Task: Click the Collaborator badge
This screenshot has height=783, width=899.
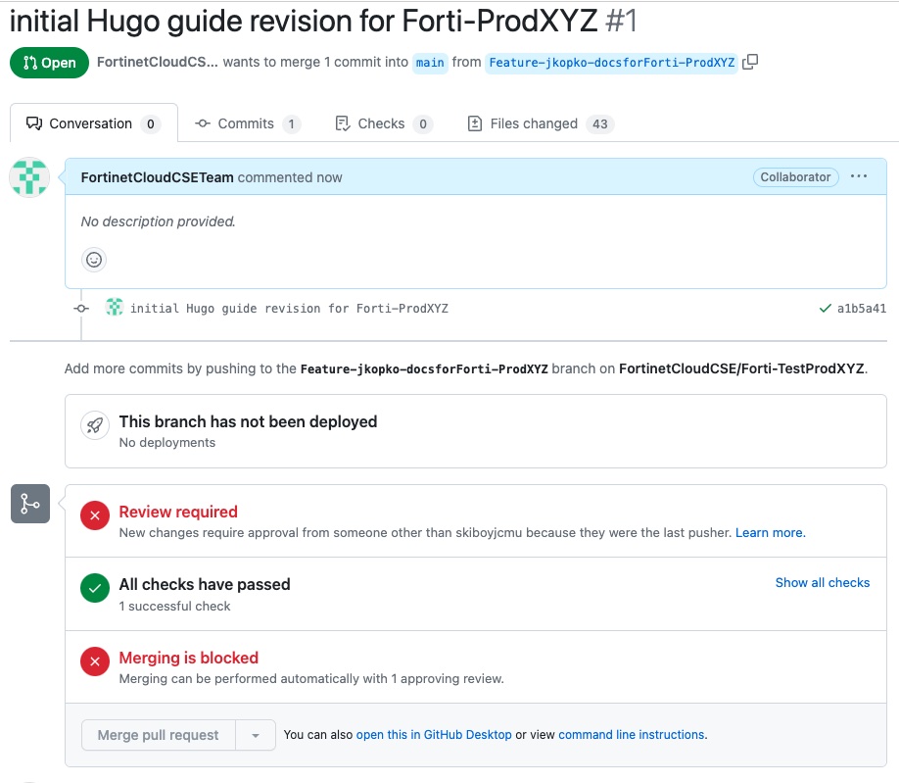Action: pos(795,176)
